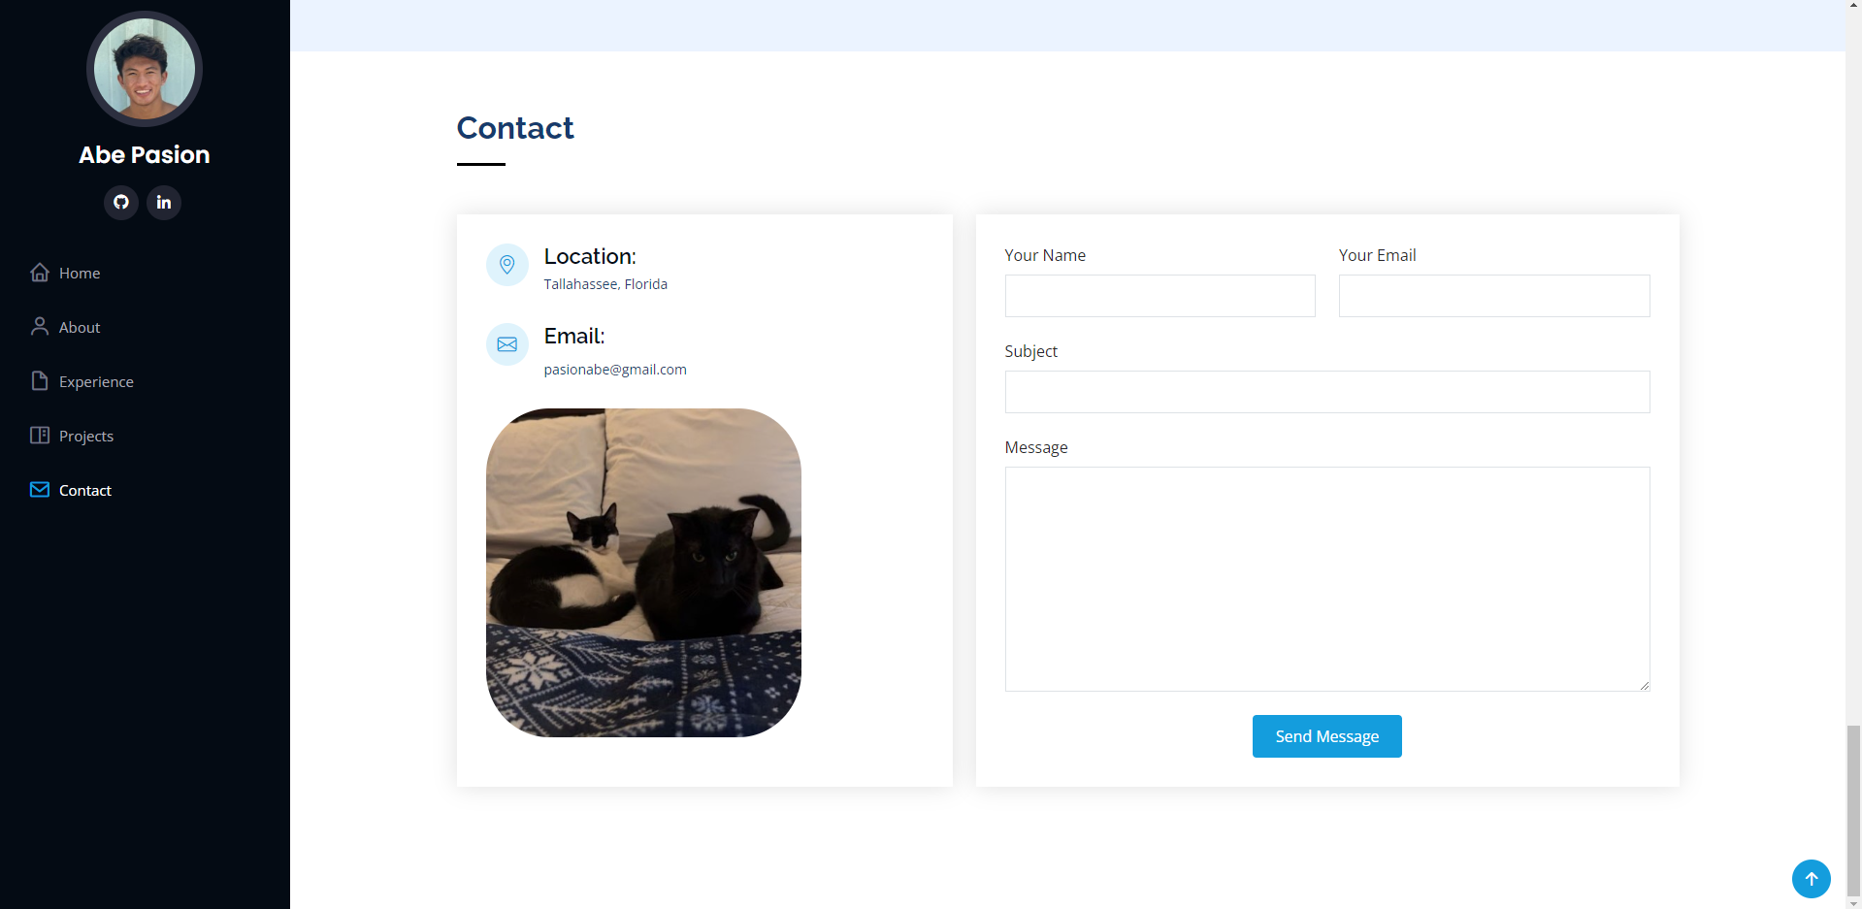Click the Tallahassee, Florida text
Image resolution: width=1862 pixels, height=909 pixels.
[605, 284]
